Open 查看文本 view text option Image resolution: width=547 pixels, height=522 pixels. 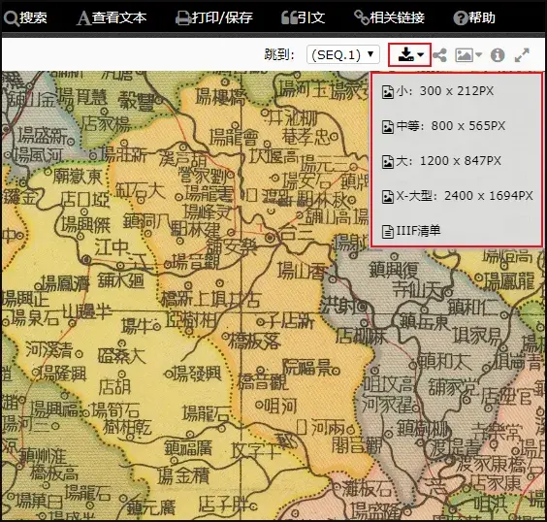[112, 17]
